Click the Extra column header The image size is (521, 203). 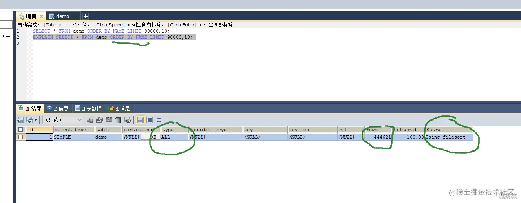click(x=449, y=130)
